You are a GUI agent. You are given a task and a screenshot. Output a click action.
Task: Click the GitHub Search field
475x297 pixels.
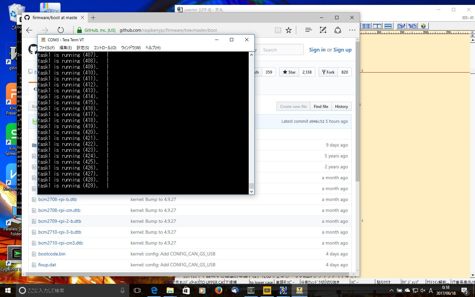click(281, 50)
